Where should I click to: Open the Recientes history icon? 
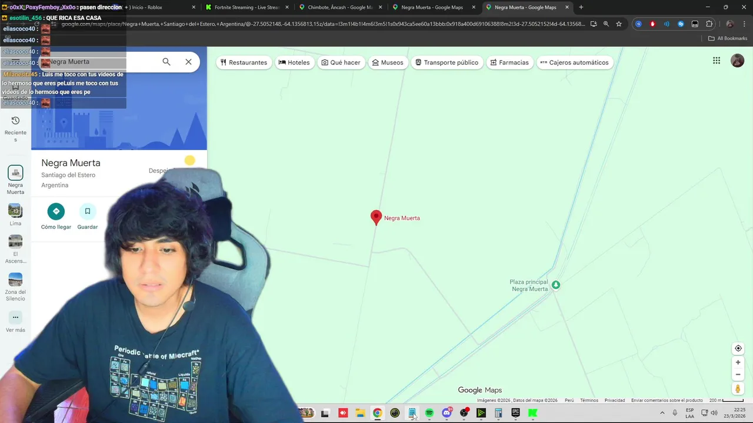click(15, 120)
